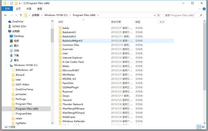Go up one folder level arrow
The height and width of the screenshot is (131, 208).
(x=21, y=15)
